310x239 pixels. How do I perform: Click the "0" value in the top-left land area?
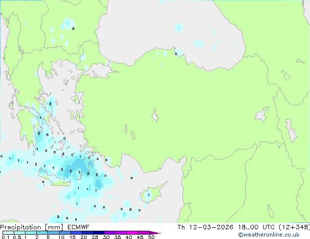[73, 29]
